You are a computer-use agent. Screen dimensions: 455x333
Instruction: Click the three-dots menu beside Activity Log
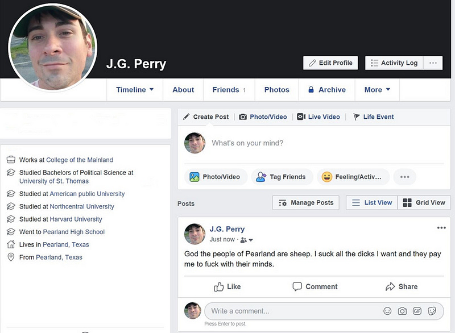click(433, 63)
